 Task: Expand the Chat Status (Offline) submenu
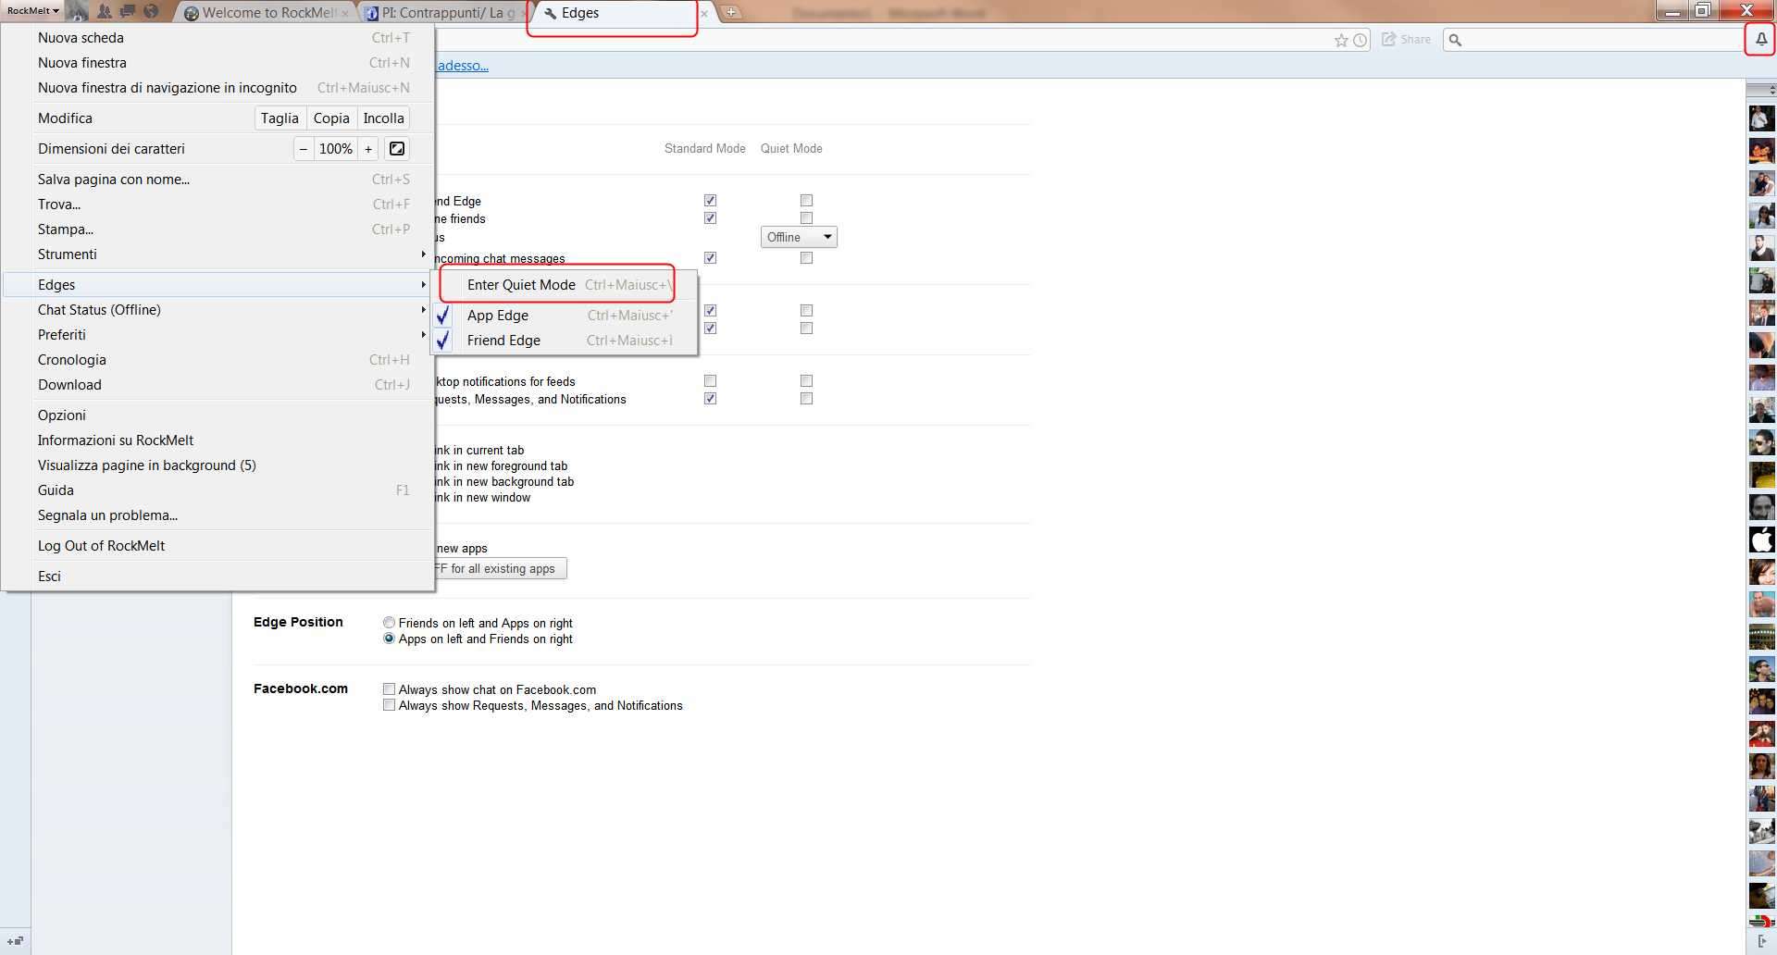218,310
